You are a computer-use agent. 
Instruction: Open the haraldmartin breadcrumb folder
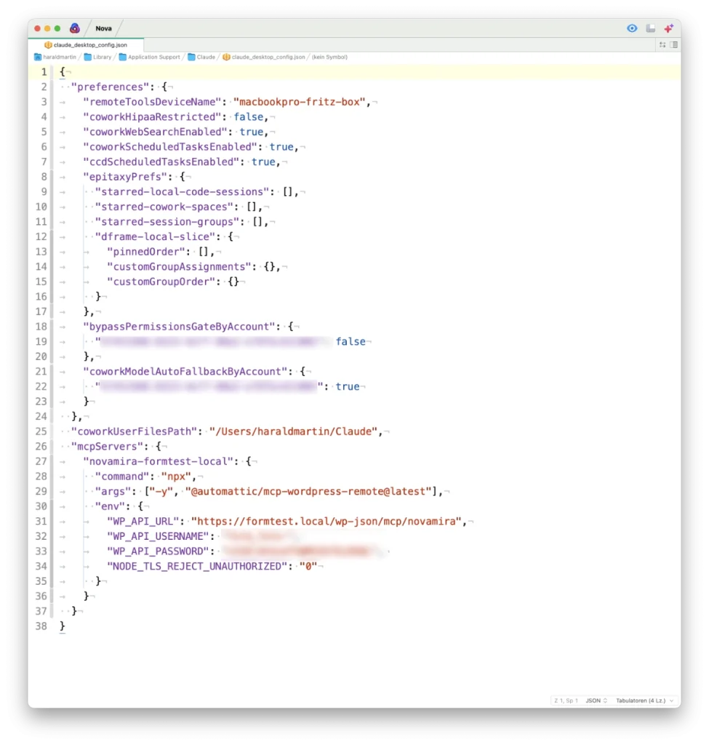coord(60,57)
